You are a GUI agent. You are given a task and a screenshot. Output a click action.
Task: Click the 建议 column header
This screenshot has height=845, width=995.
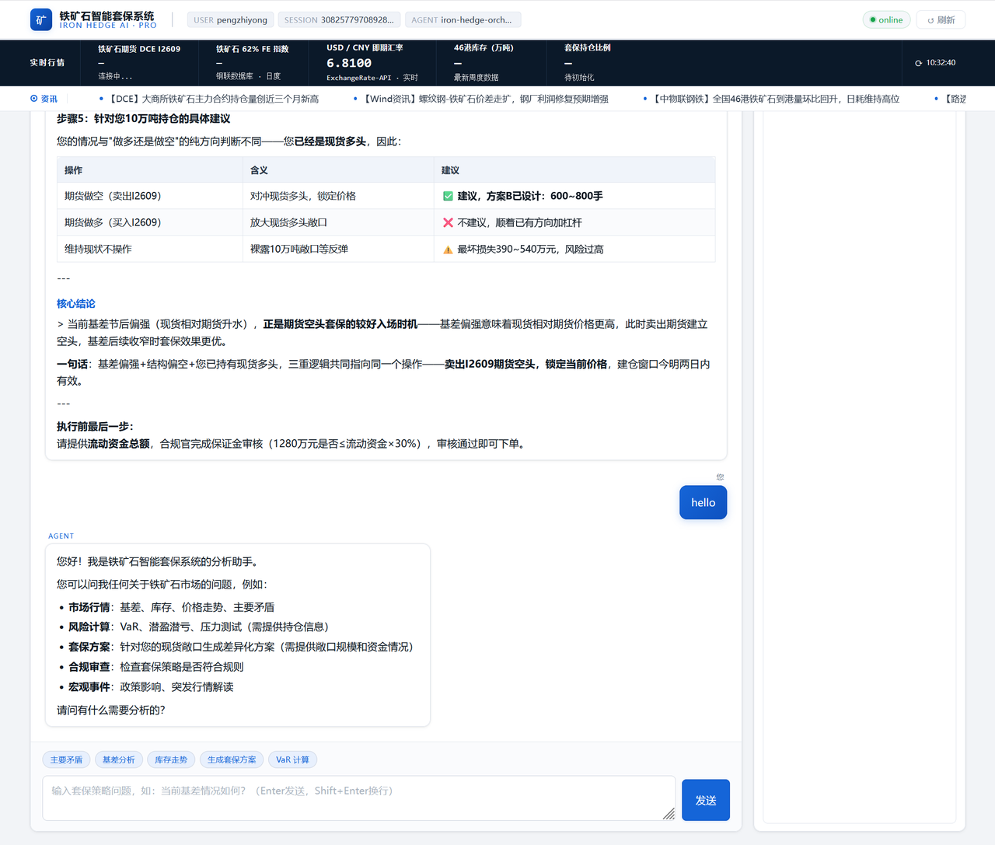point(574,169)
